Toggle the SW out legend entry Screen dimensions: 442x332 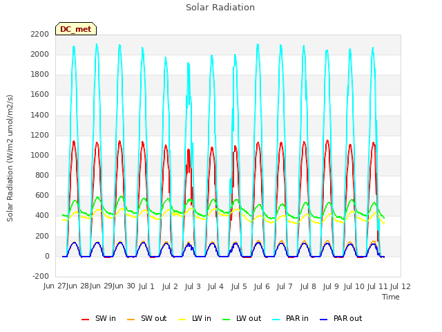click(x=147, y=318)
